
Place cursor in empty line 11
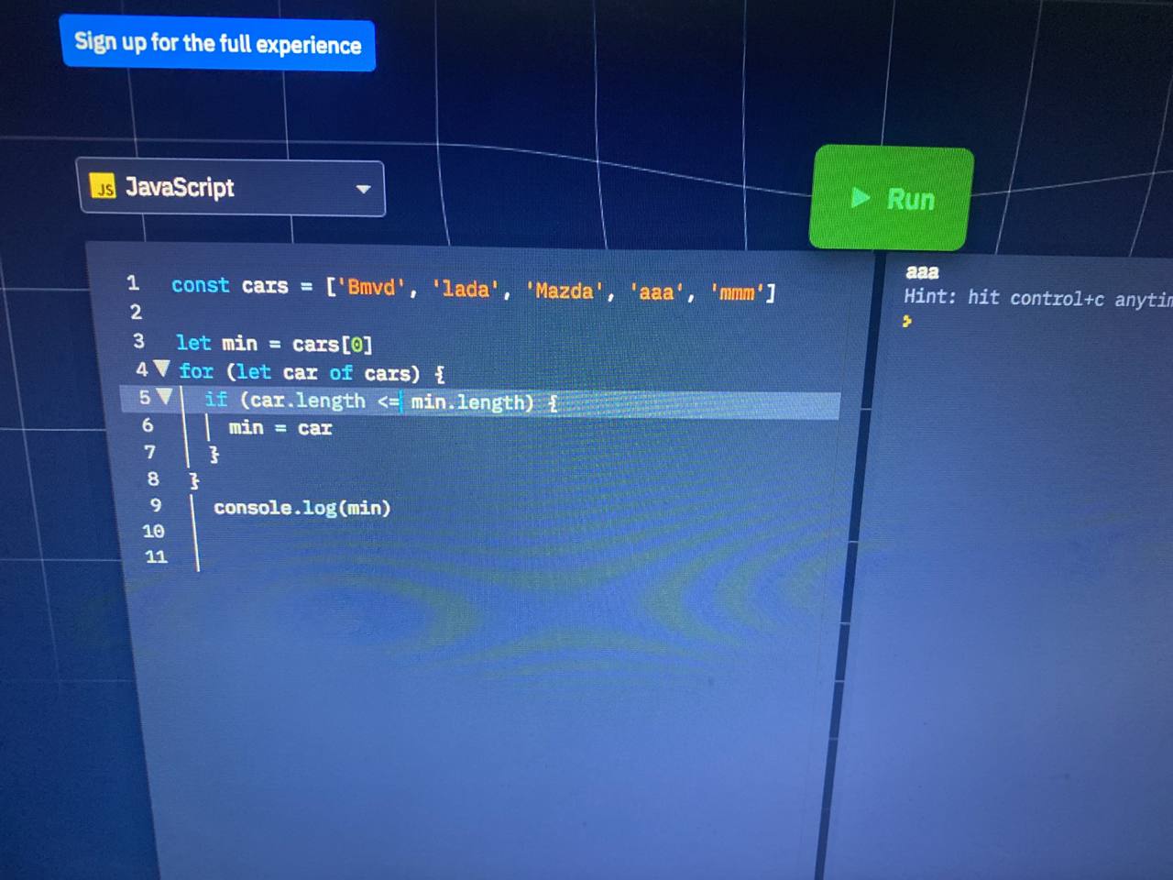click(x=513, y=556)
